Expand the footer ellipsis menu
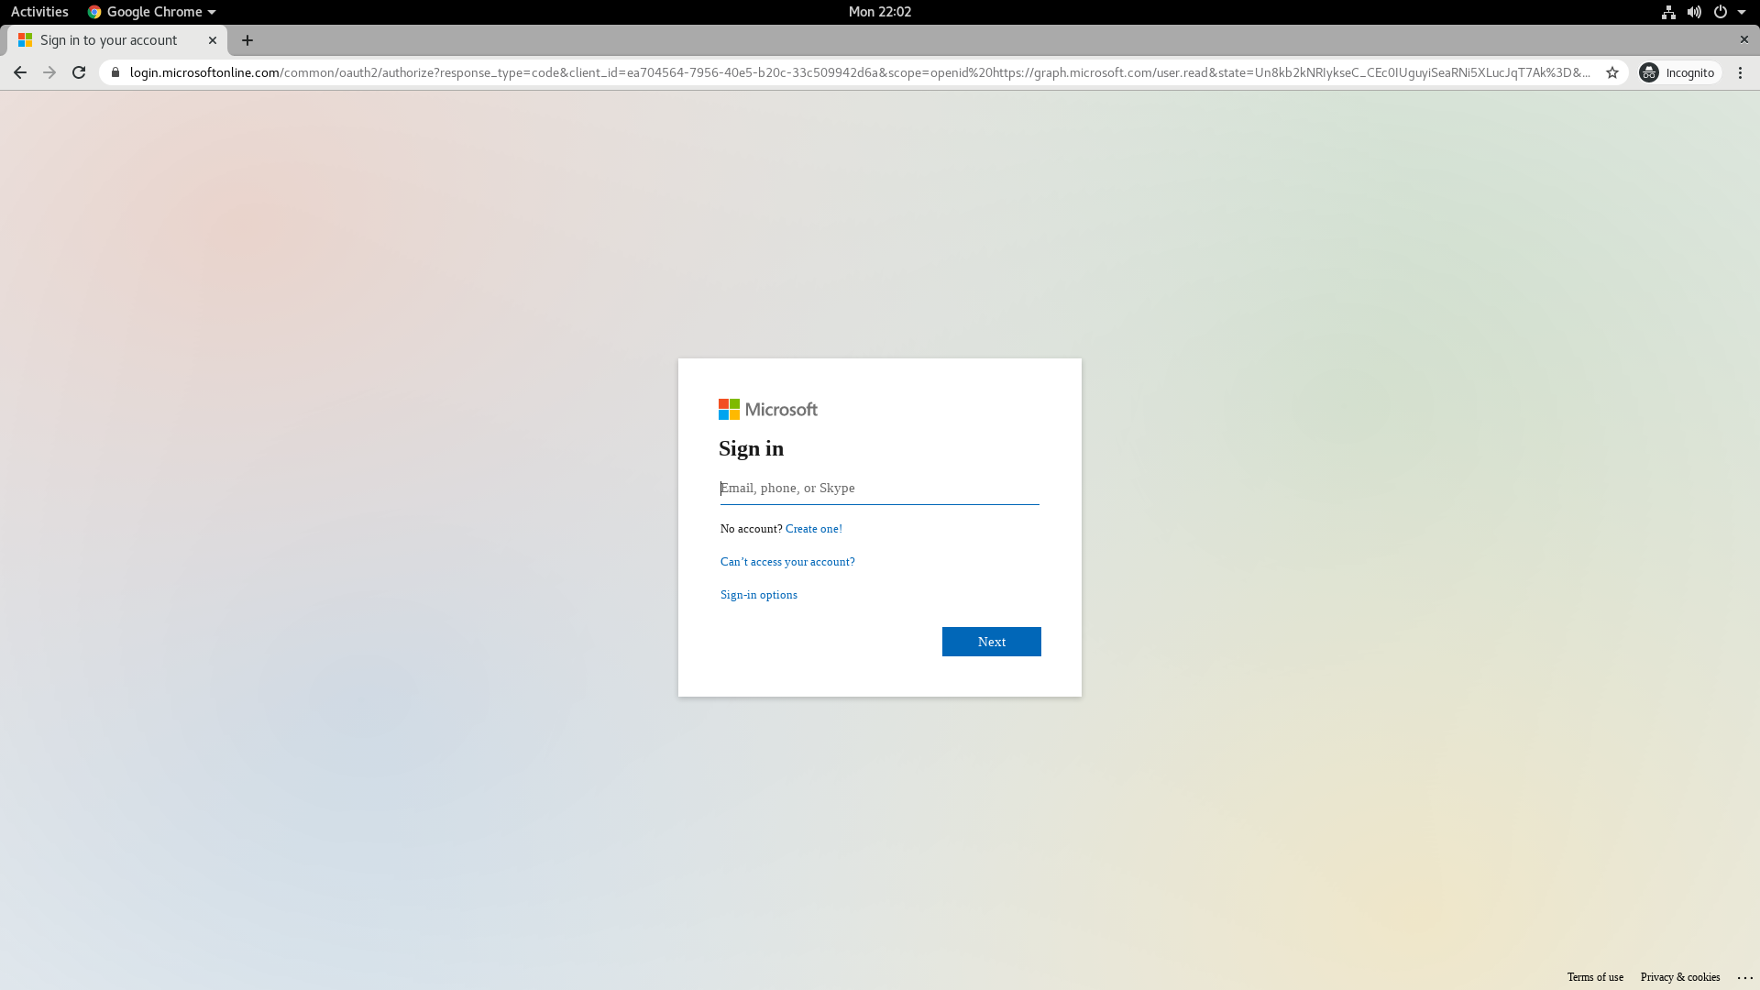The width and height of the screenshot is (1760, 990). pyautogui.click(x=1744, y=977)
